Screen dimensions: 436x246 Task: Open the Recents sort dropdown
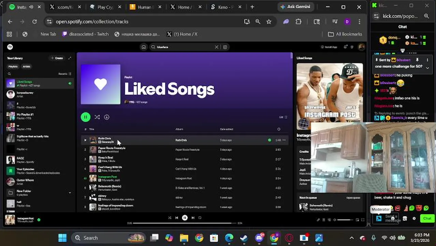point(65,74)
